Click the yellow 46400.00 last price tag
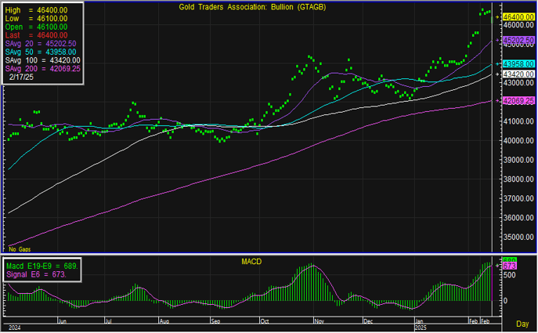This screenshot has width=538, height=333. click(519, 16)
